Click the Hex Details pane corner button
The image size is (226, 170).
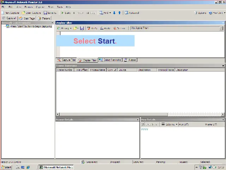[223, 120]
